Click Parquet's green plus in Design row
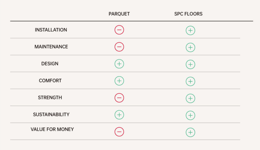The height and width of the screenshot is (150, 260). 119,64
